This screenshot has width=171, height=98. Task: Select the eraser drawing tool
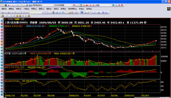click(x=88, y=13)
